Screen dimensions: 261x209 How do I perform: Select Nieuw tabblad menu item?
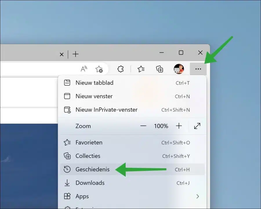[x=132, y=83]
